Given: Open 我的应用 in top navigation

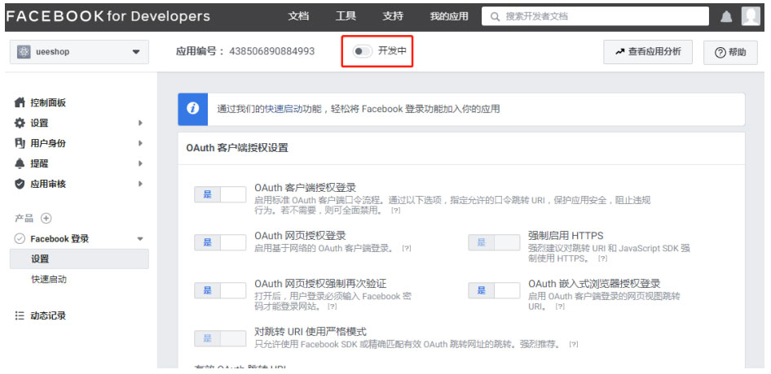Looking at the screenshot, I should click(449, 16).
